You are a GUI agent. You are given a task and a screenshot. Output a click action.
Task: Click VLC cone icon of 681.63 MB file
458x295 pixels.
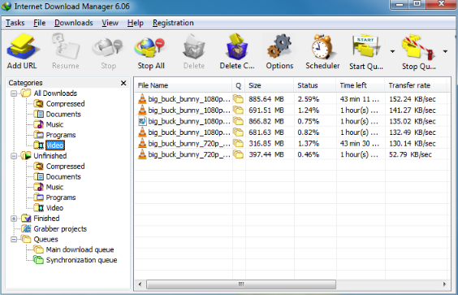142,132
